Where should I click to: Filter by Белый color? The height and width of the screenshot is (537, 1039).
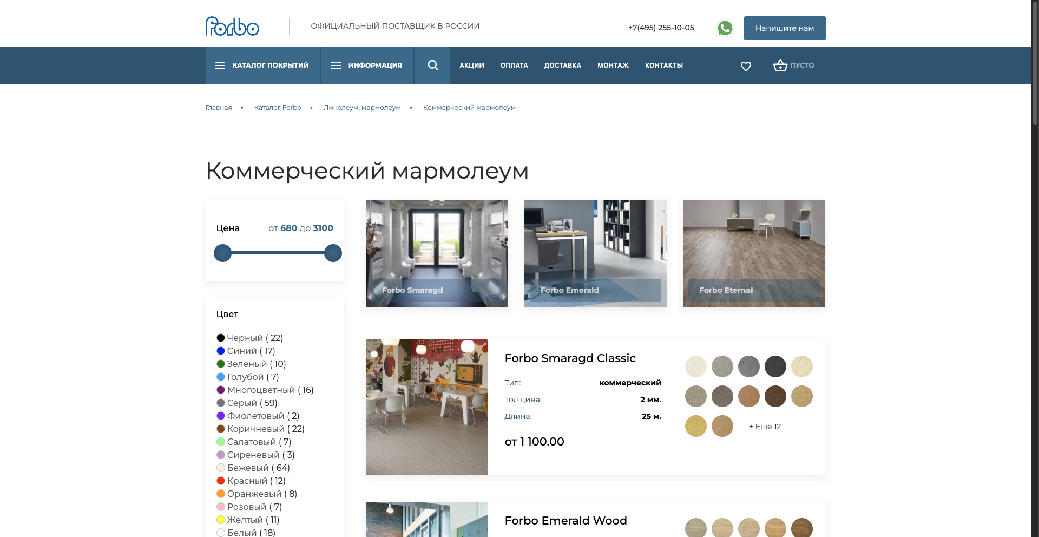246,533
